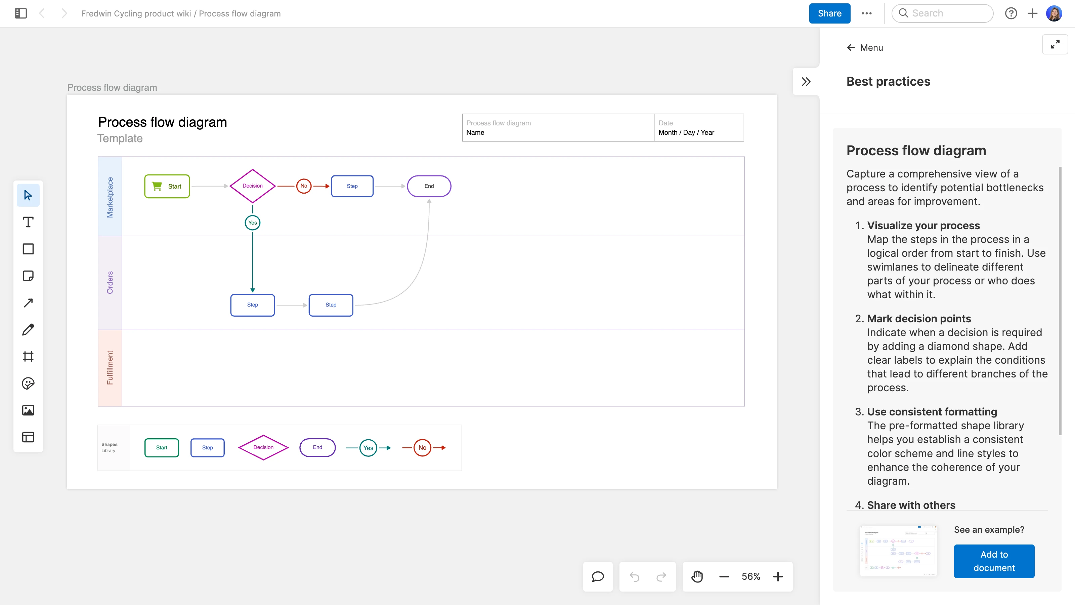Select the Pen tool
Viewport: 1075px width, 605px height.
click(28, 329)
